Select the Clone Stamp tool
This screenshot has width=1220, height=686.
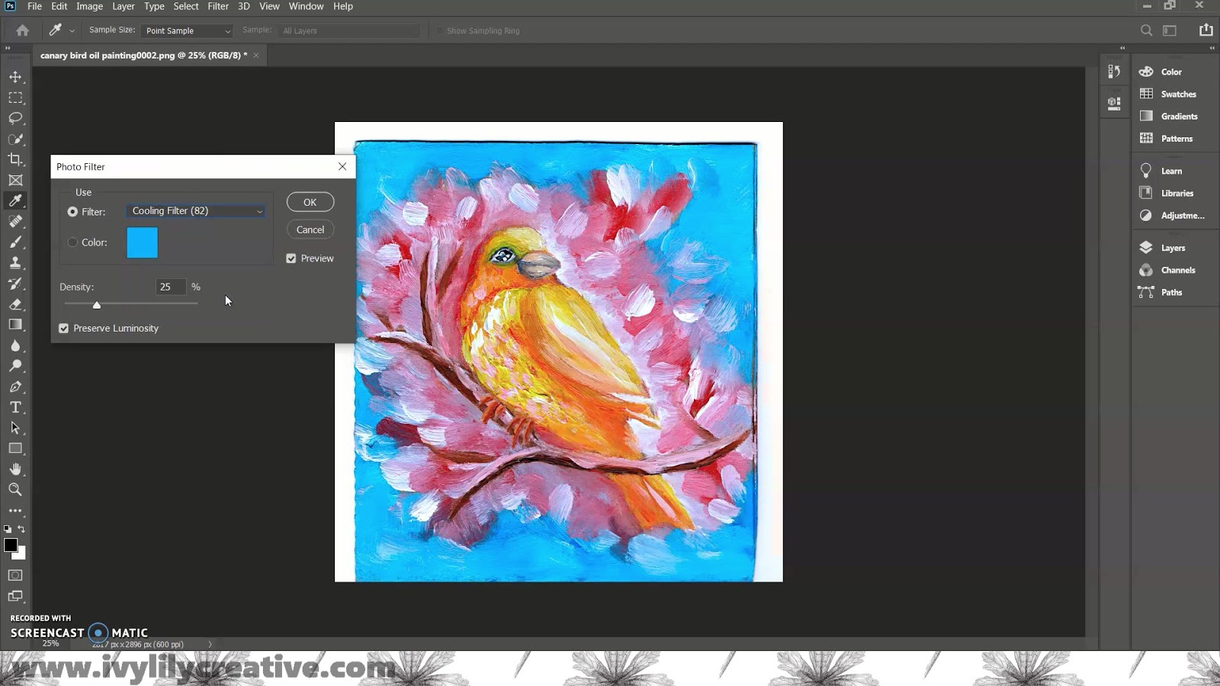(x=15, y=262)
